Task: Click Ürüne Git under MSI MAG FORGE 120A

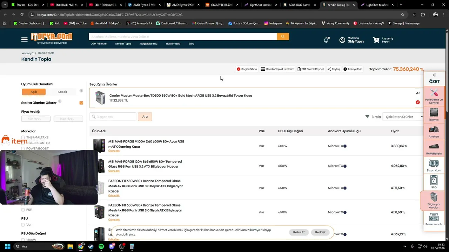Action: 114,171
